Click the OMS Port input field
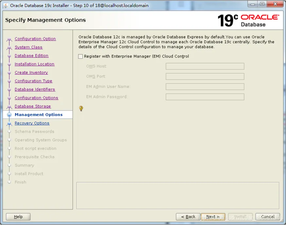This screenshot has width=286, height=225. [x=205, y=76]
